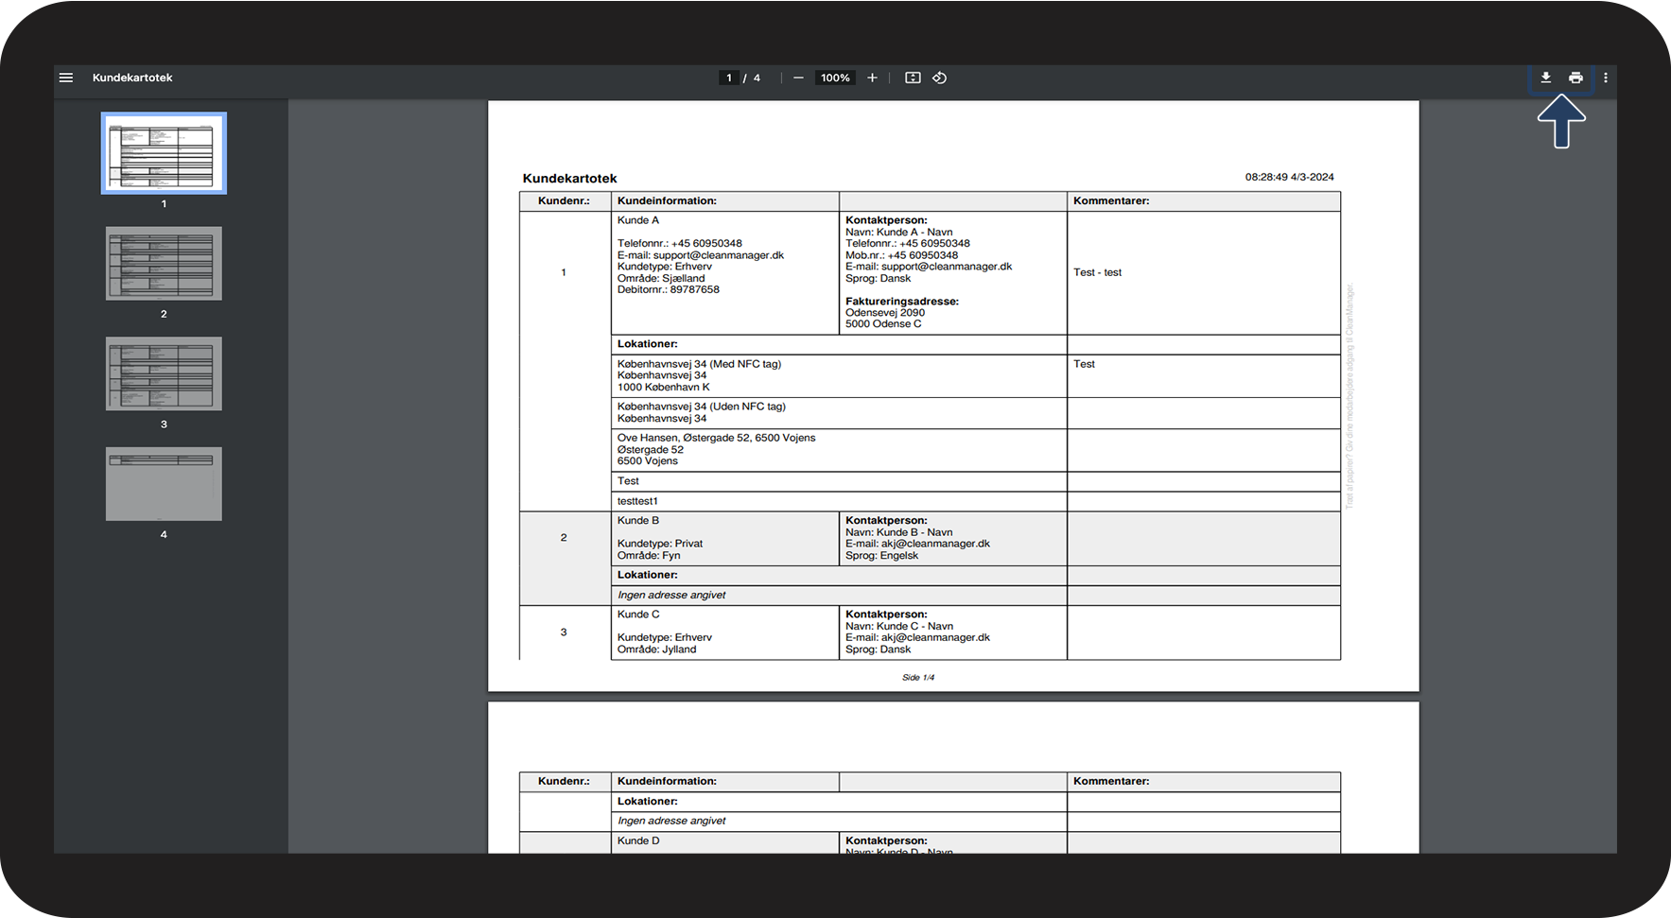The width and height of the screenshot is (1671, 918).
Task: Click the Test - test comment
Action: click(x=1097, y=272)
